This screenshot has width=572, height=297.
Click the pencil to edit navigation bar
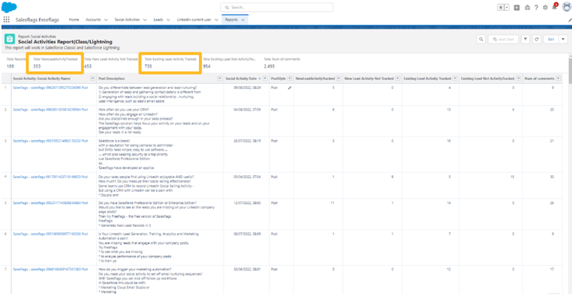(x=570, y=20)
